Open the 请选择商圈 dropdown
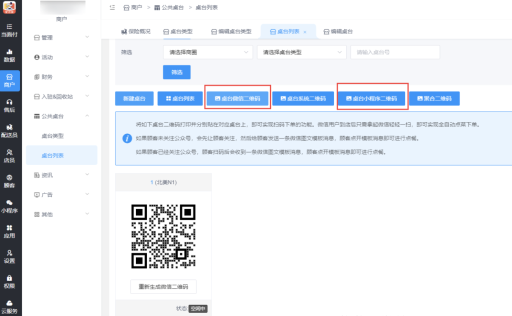 (x=207, y=52)
